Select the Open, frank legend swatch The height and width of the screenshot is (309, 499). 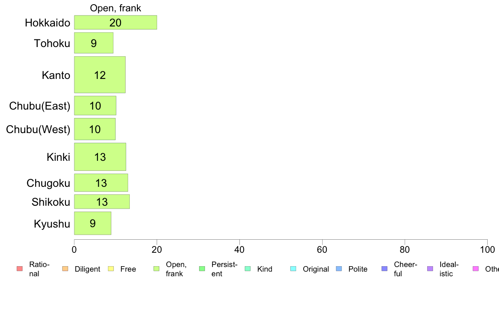156,269
